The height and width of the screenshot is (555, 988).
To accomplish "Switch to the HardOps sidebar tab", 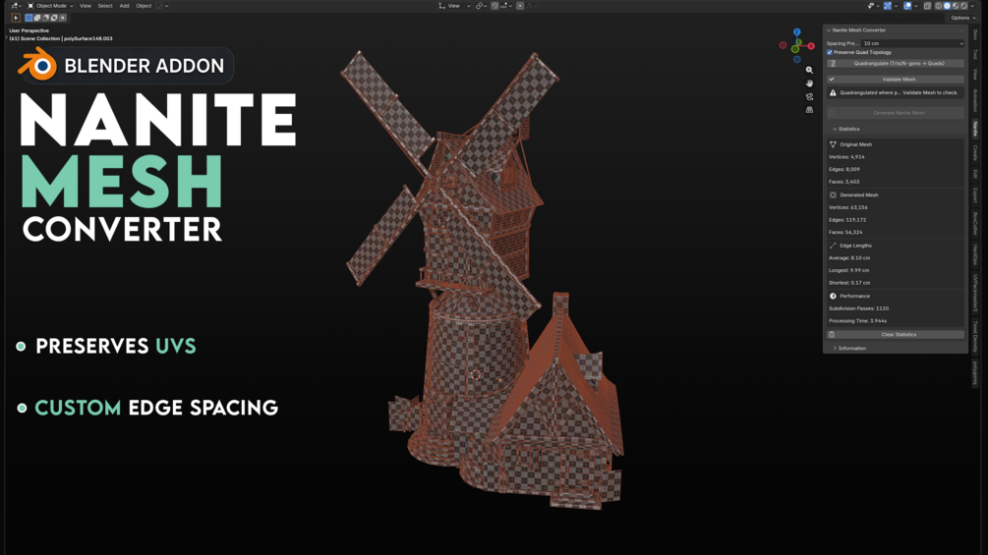I will [x=975, y=255].
